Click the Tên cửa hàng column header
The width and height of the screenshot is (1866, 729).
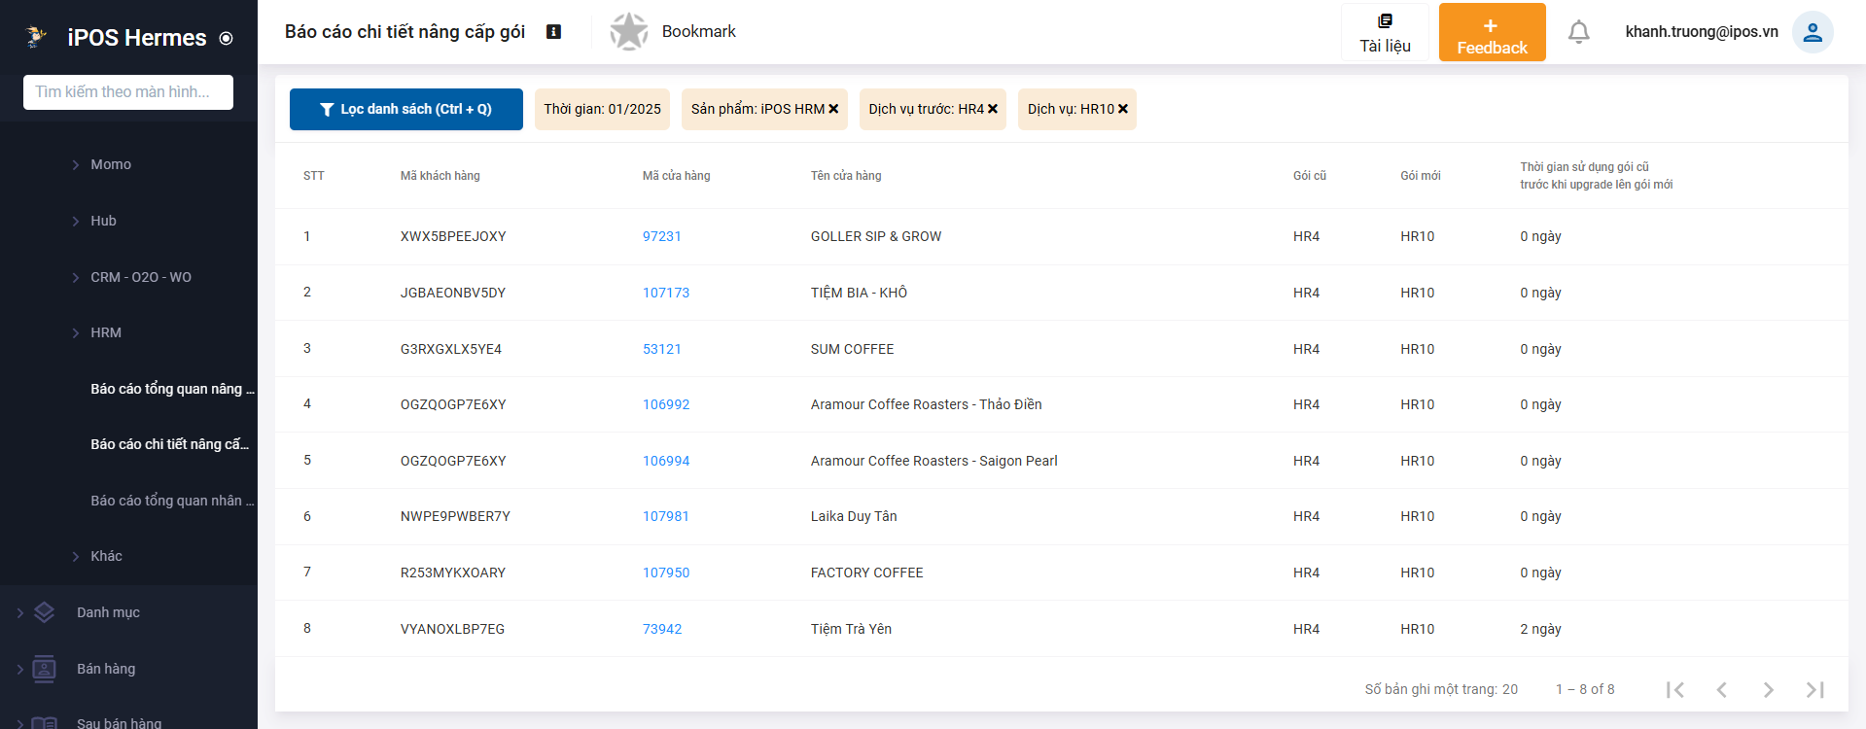[846, 176]
